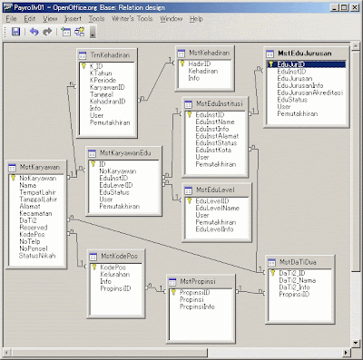Click the MstKehadiran table icon
The image size is (363, 360).
coord(181,54)
